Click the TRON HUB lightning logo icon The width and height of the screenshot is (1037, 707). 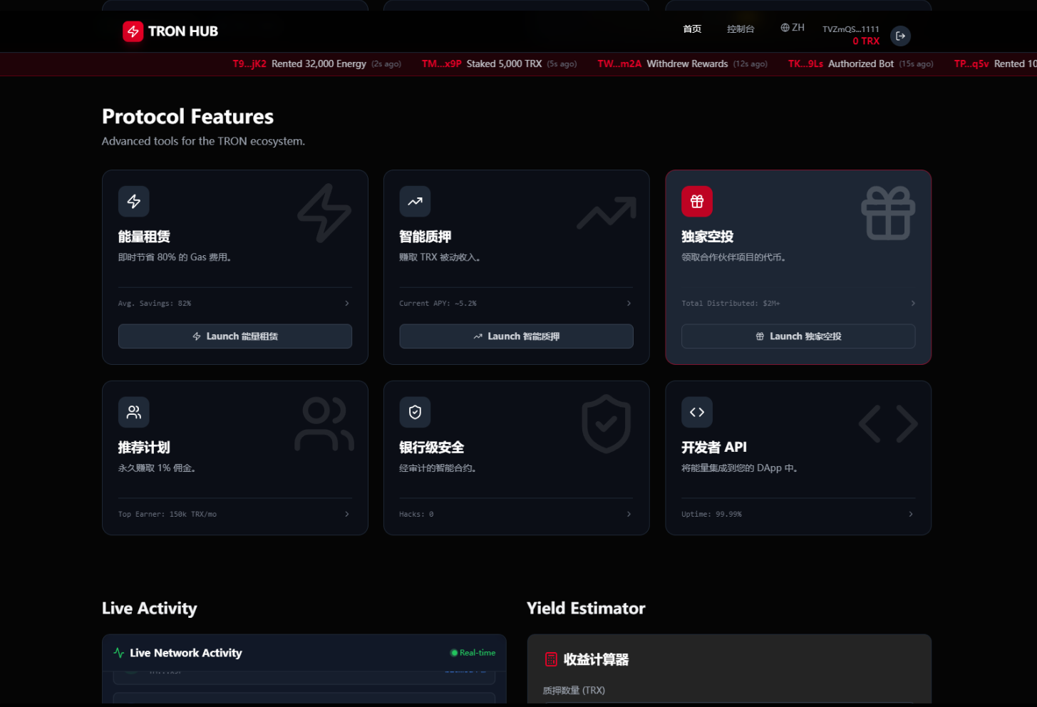pos(133,31)
